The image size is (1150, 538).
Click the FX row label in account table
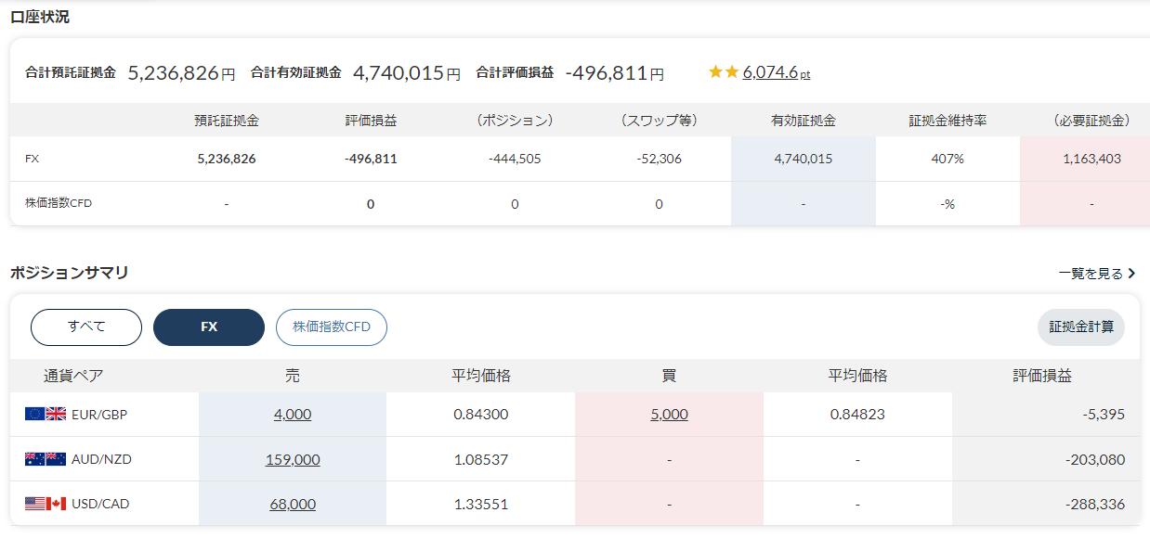[x=32, y=159]
